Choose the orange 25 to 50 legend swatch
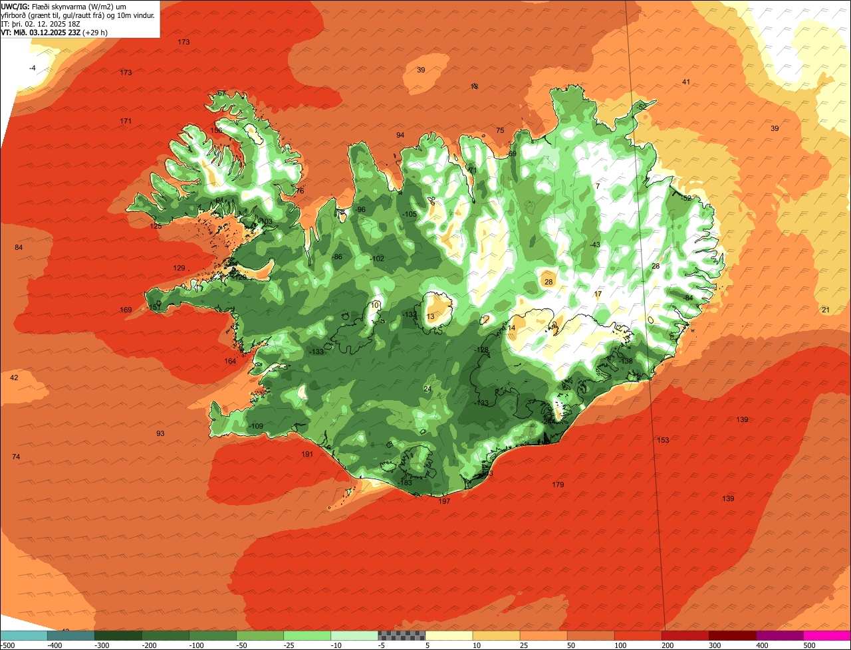Image resolution: width=851 pixels, height=650 pixels. 543,635
